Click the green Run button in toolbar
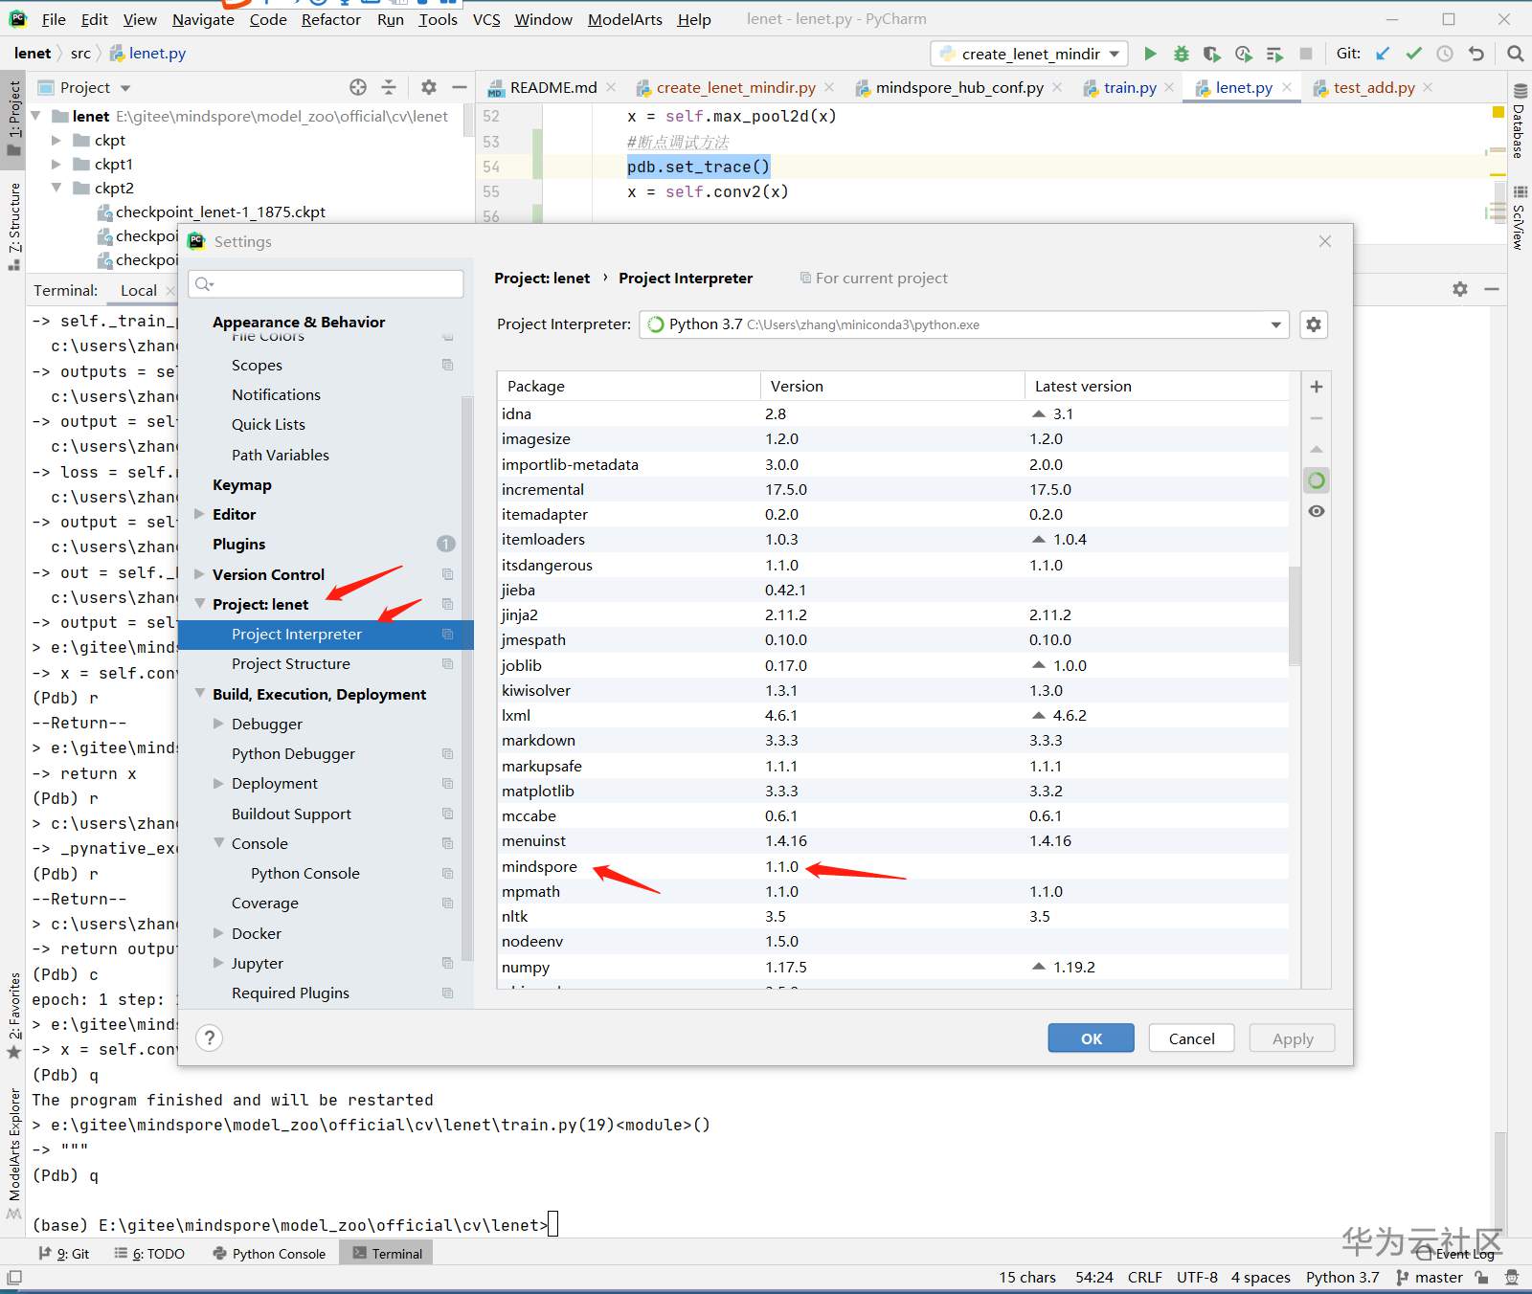 click(1150, 54)
